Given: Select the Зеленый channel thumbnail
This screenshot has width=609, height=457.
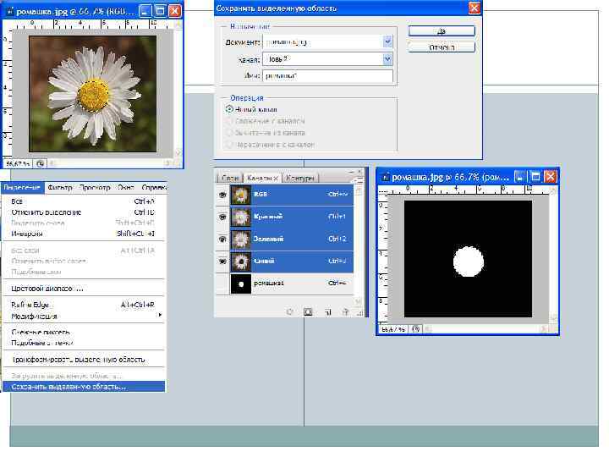Looking at the screenshot, I should pyautogui.click(x=241, y=239).
